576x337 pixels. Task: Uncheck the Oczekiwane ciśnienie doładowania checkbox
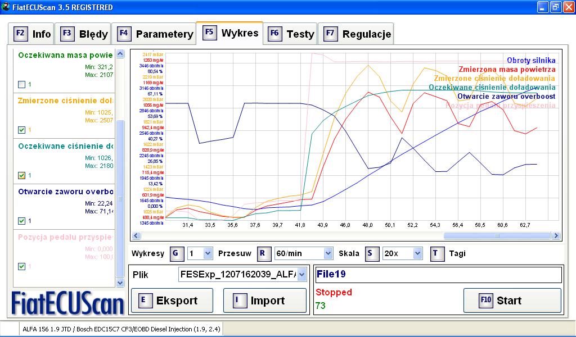(x=22, y=175)
